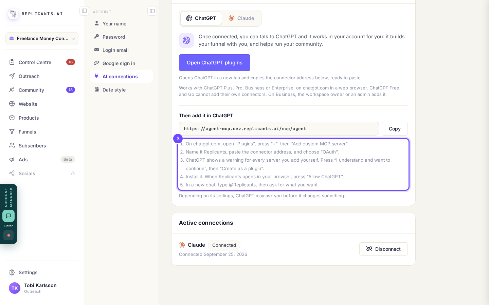Click the Connected status badge
This screenshot has height=305, width=489.
[x=224, y=245]
